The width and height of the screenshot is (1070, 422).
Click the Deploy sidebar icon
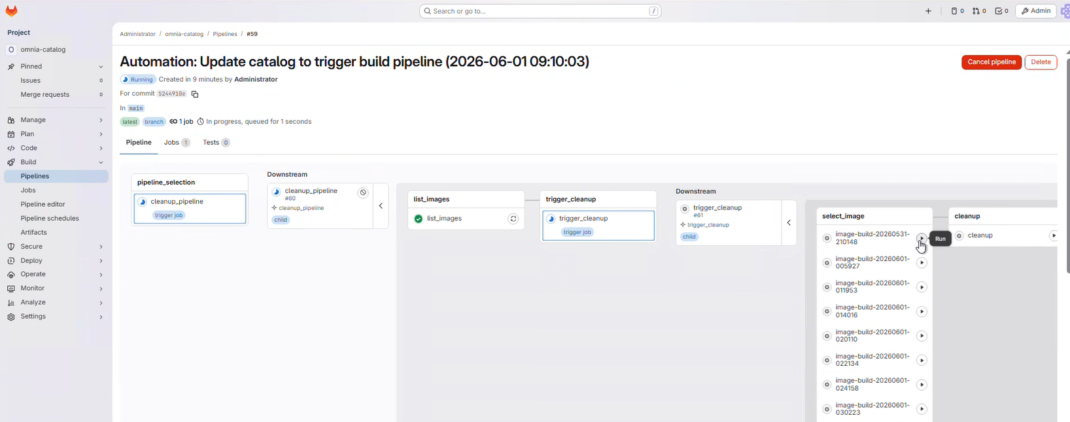point(11,260)
